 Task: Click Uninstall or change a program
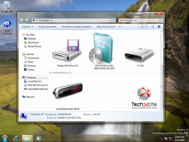pos(76,27)
